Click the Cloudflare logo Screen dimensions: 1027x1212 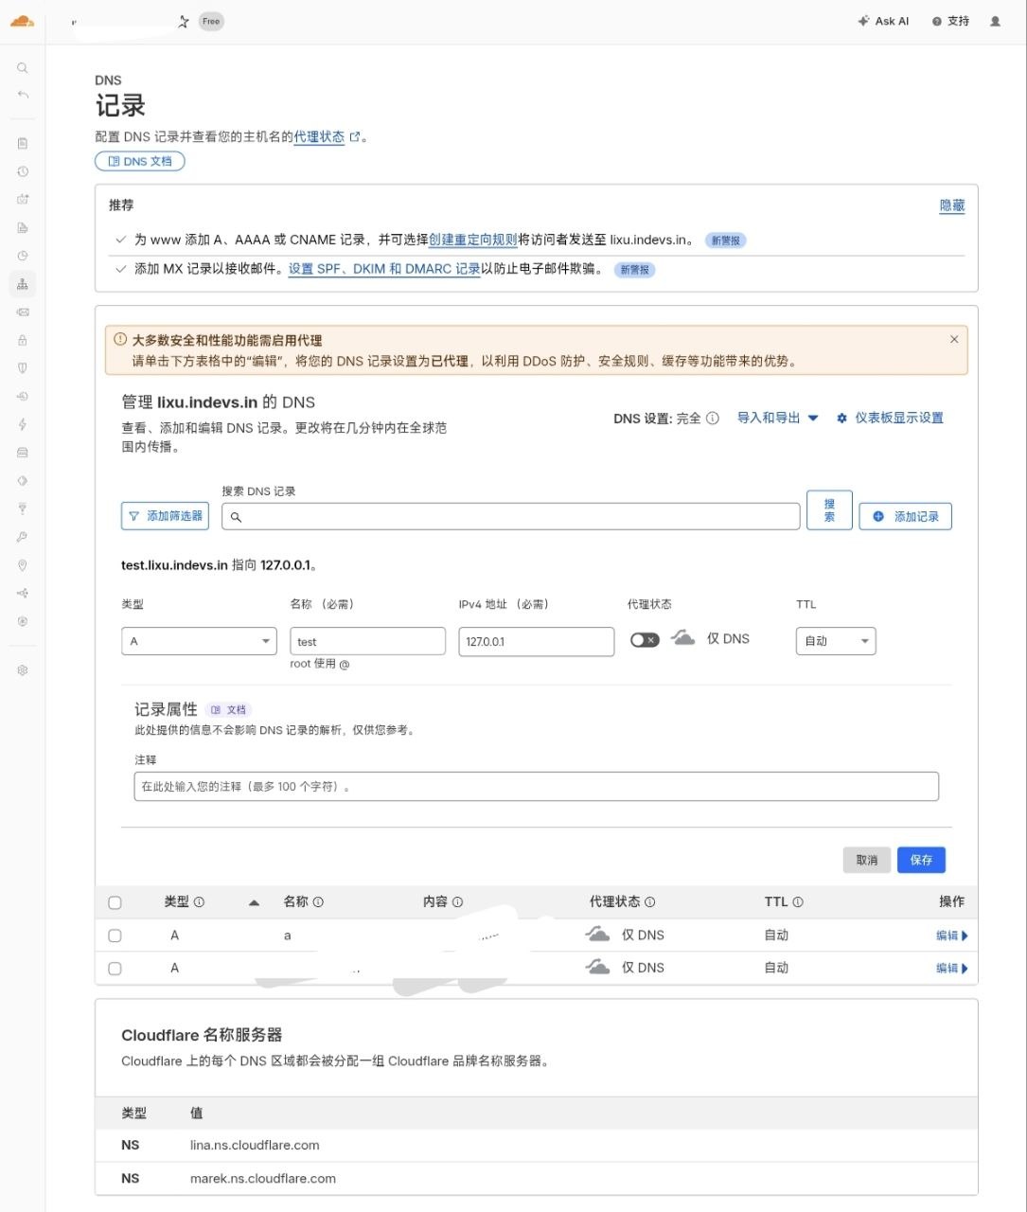tap(22, 21)
